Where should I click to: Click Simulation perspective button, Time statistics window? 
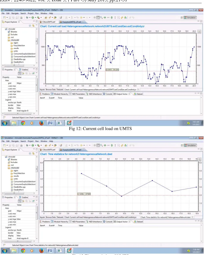coord(190,146)
